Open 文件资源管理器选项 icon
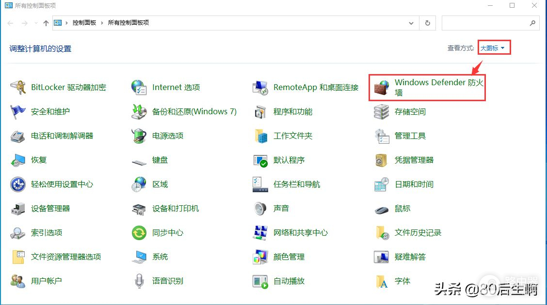Viewport: 547px width, 305px height. click(x=18, y=257)
